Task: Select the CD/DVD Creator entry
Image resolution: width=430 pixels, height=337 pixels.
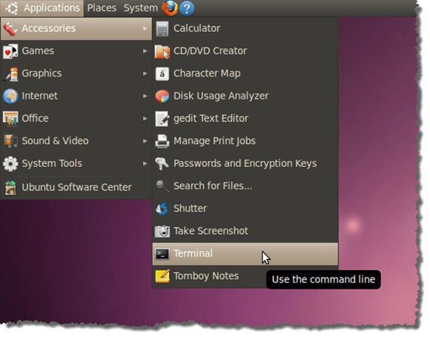Action: [245, 51]
